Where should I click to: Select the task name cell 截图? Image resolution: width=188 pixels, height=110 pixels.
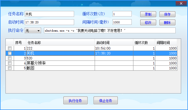point(60,68)
